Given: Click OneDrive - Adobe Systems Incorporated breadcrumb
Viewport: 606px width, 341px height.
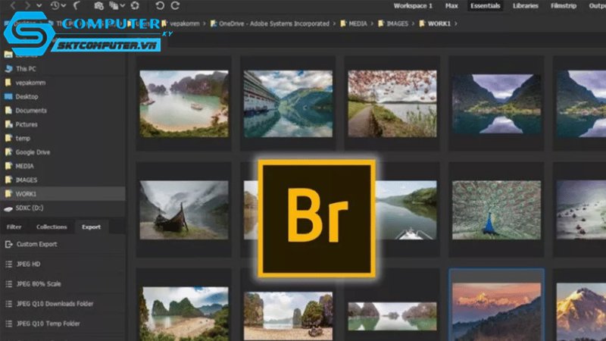Looking at the screenshot, I should (274, 23).
